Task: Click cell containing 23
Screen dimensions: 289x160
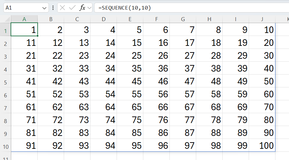Action: tap(77, 55)
